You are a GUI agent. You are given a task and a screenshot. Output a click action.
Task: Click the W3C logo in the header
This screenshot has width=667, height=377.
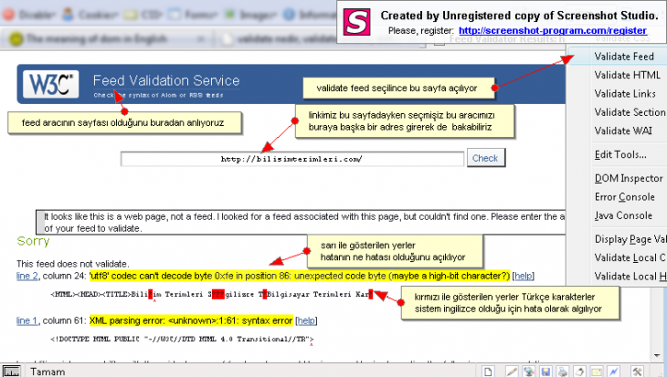pyautogui.click(x=51, y=86)
